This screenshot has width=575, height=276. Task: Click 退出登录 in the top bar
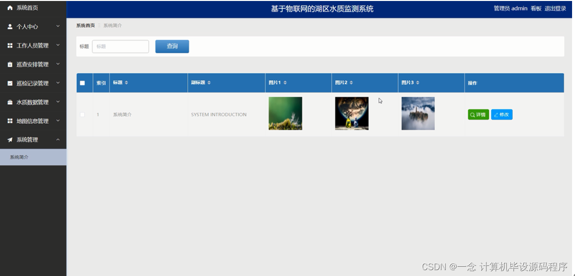(x=555, y=9)
